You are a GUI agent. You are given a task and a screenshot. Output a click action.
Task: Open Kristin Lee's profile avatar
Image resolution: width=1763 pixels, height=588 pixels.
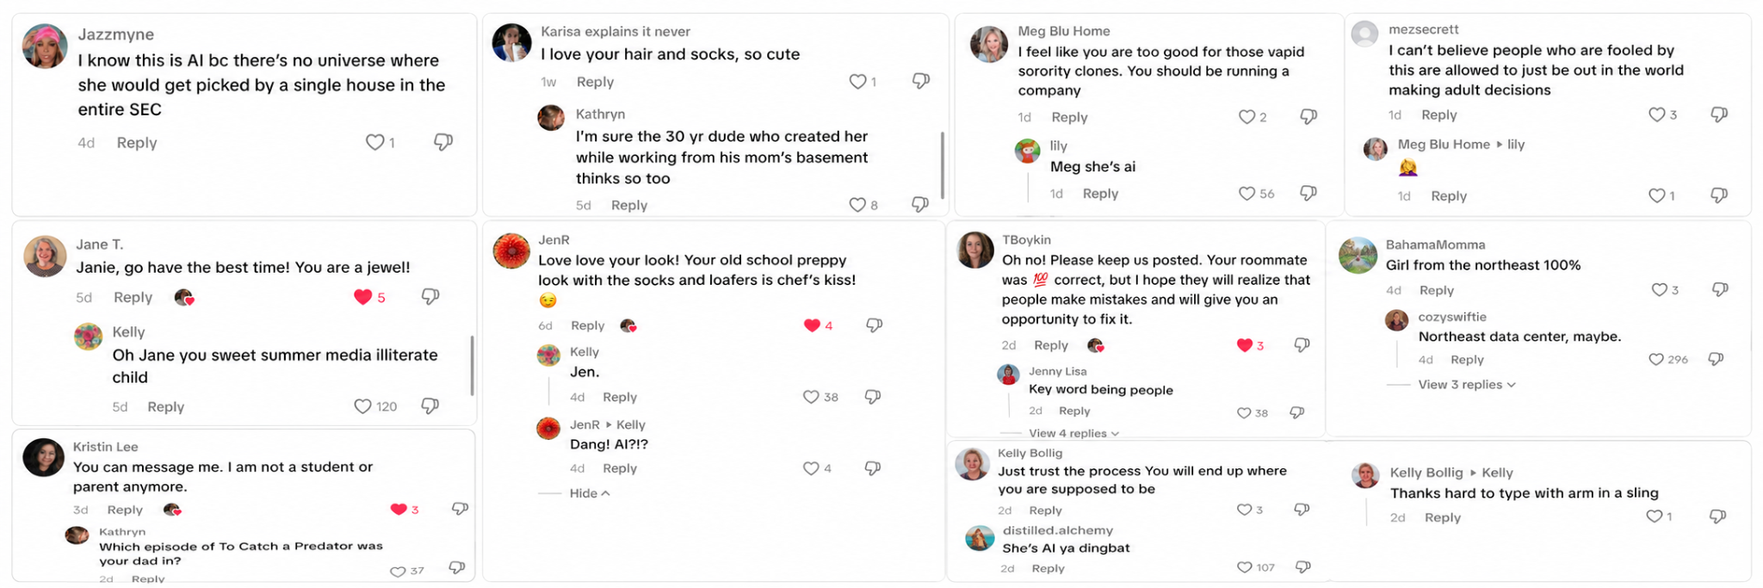click(x=44, y=457)
